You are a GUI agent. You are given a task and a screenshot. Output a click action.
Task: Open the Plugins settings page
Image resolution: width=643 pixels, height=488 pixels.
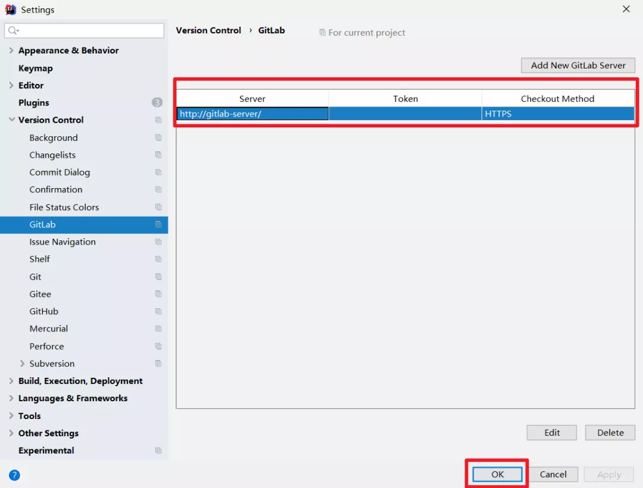click(x=33, y=102)
